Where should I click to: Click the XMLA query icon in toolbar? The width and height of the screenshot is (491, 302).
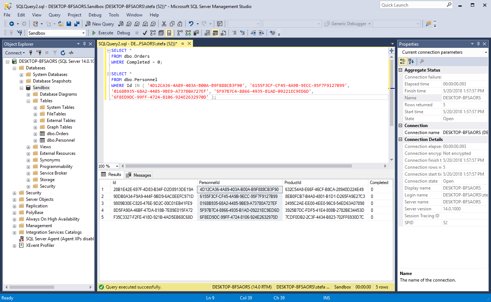pos(145,24)
